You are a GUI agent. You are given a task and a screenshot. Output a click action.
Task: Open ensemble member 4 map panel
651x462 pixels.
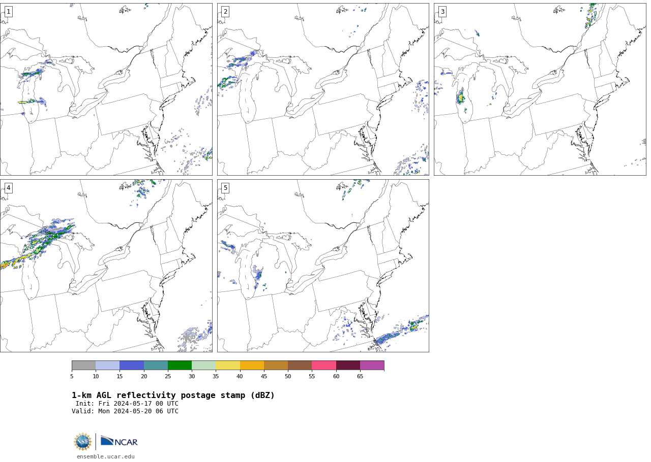(106, 266)
